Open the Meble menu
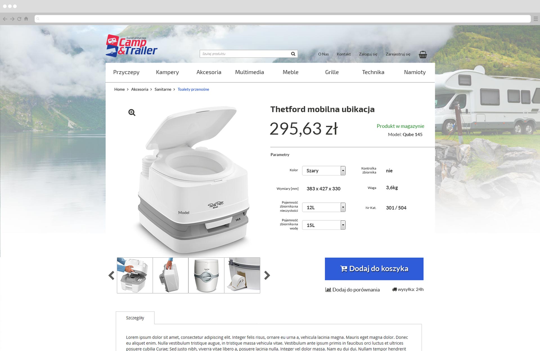The width and height of the screenshot is (540, 351). pos(291,72)
